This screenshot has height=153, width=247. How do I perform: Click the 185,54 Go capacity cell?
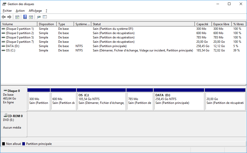click(203, 50)
